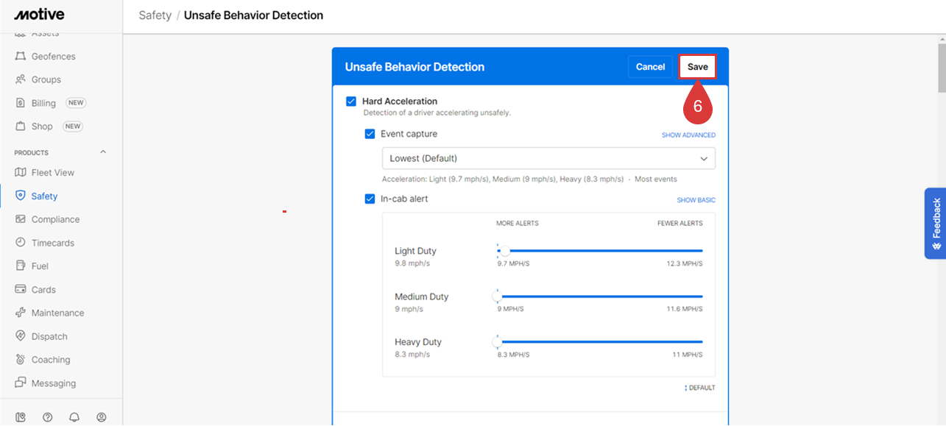Click the map book icon in sidebar footer
This screenshot has height=426, width=946.
21,417
